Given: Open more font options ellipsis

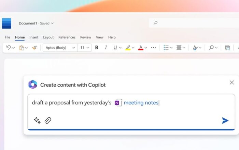Looking at the screenshot, I should [153, 48].
